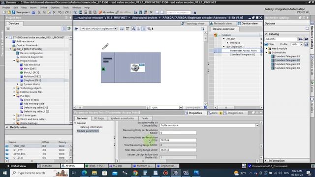Click the Undo arrow icon
The image size is (315, 177).
pyautogui.click(x=60, y=12)
